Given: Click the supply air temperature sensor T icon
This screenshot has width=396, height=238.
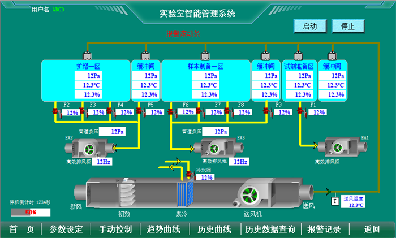Looking at the screenshot, I should coord(334,201).
